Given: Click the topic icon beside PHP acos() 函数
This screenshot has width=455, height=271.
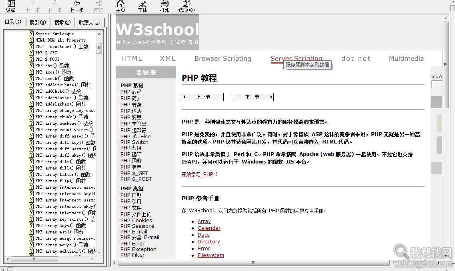Looking at the screenshot, I should tap(31, 72).
